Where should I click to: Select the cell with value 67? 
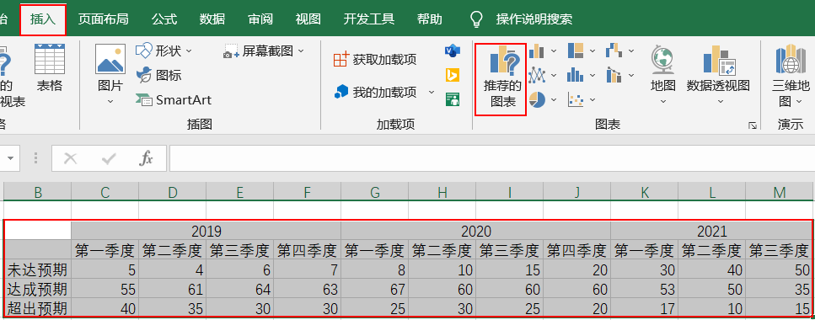click(375, 289)
